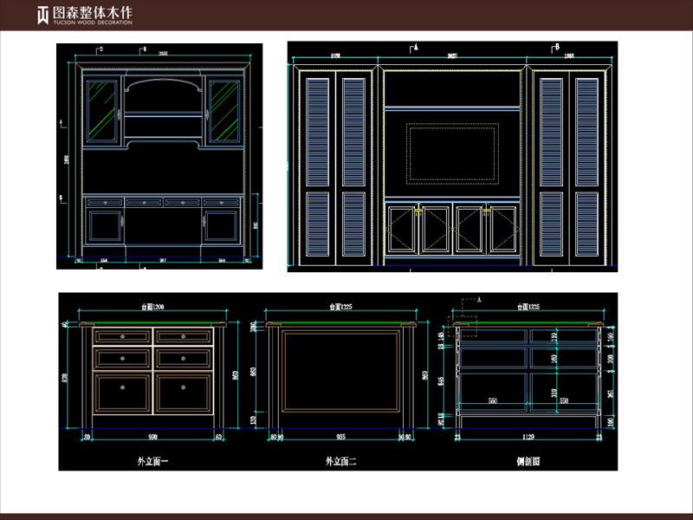The width and height of the screenshot is (693, 520).
Task: Click the 1129 width dimension in side section
Action: click(x=528, y=439)
